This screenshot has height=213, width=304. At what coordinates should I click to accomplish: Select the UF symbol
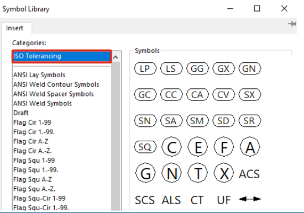[x=224, y=200]
